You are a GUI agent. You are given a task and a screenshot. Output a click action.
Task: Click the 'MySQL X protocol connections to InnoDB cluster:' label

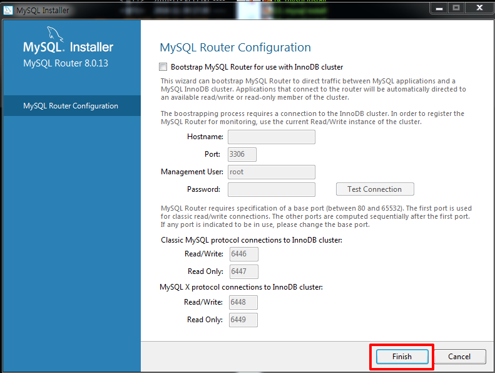tap(241, 287)
